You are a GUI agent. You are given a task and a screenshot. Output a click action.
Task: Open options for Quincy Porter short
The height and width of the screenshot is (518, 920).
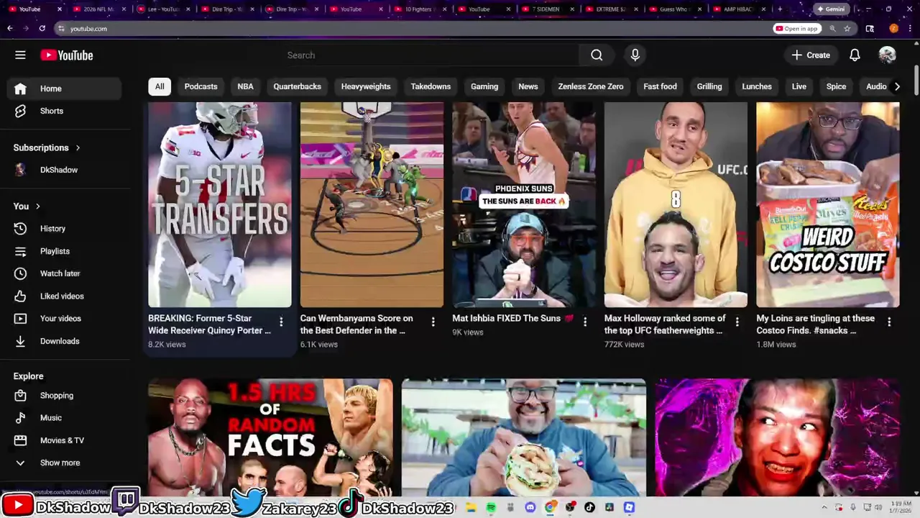click(281, 322)
